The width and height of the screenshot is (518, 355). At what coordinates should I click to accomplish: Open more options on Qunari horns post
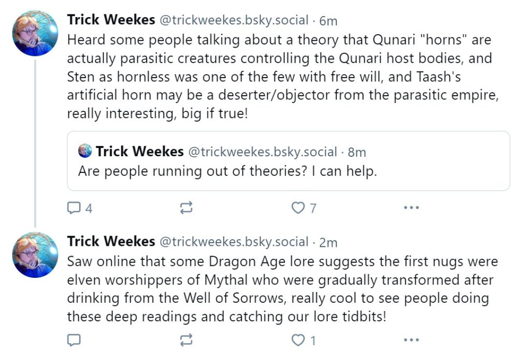click(411, 208)
